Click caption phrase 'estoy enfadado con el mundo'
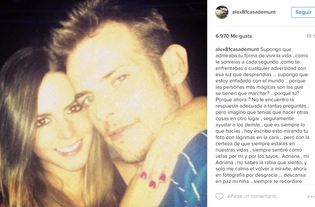The height and width of the screenshot is (207, 315). 250,81
